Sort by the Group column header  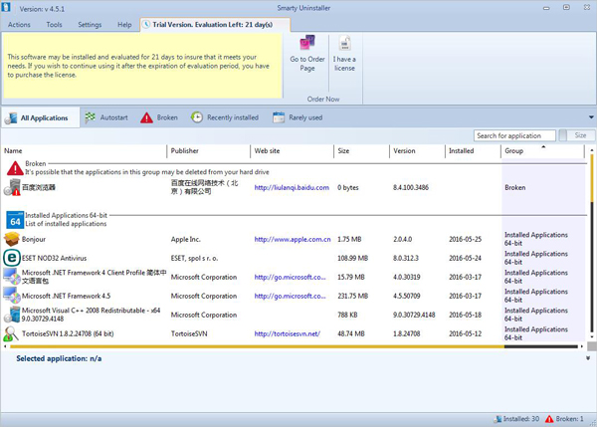pyautogui.click(x=542, y=151)
